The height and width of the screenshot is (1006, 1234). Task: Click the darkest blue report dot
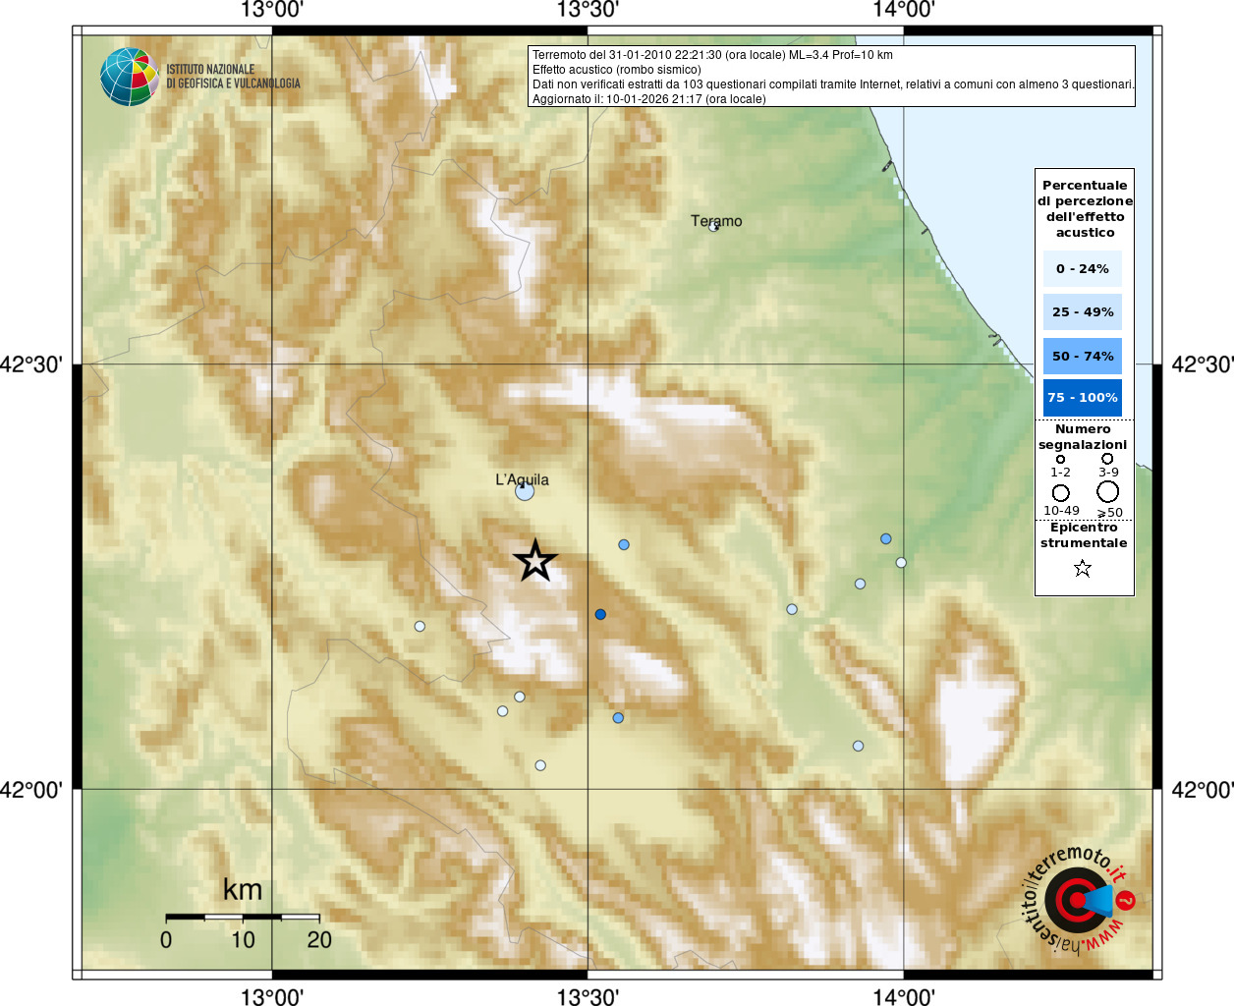[600, 614]
